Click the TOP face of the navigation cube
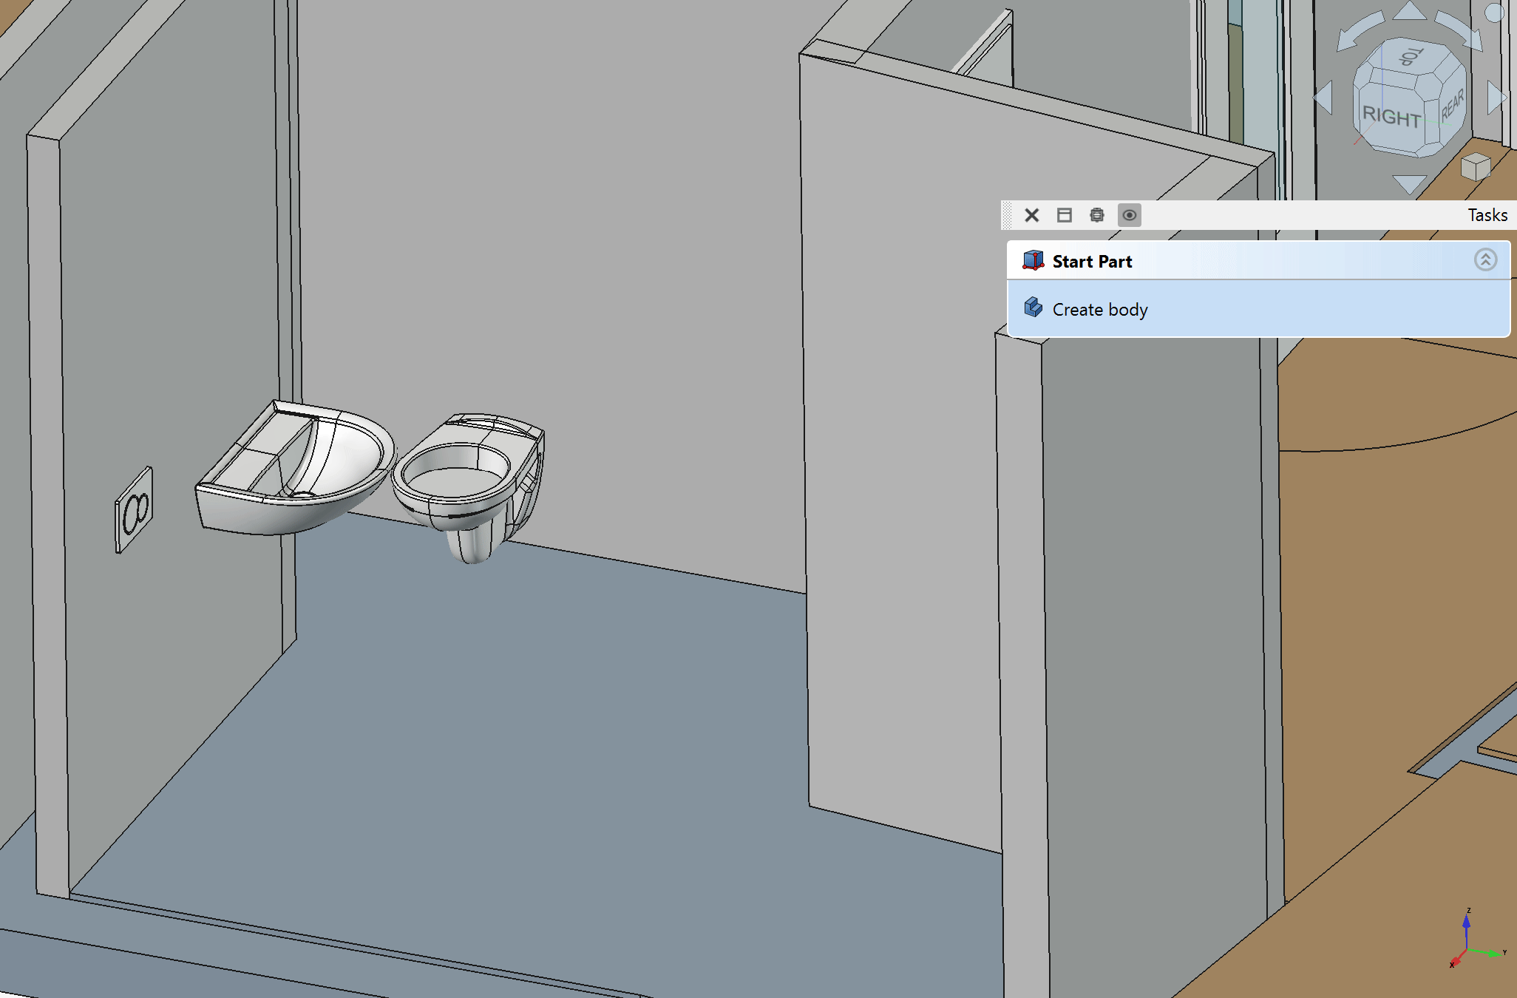The width and height of the screenshot is (1517, 998). pyautogui.click(x=1412, y=57)
